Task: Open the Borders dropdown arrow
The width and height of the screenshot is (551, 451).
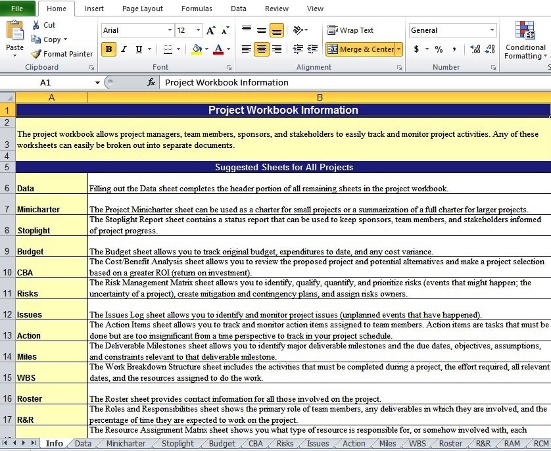Action: click(178, 49)
